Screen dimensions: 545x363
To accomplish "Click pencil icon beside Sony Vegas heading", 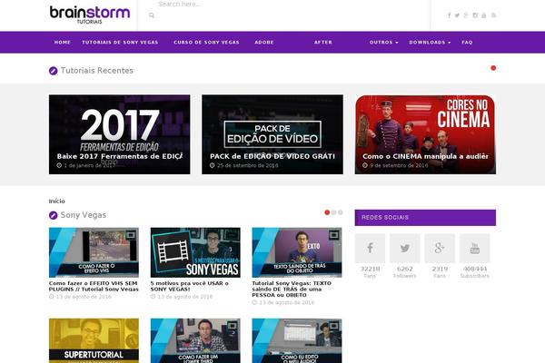I will pos(54,215).
